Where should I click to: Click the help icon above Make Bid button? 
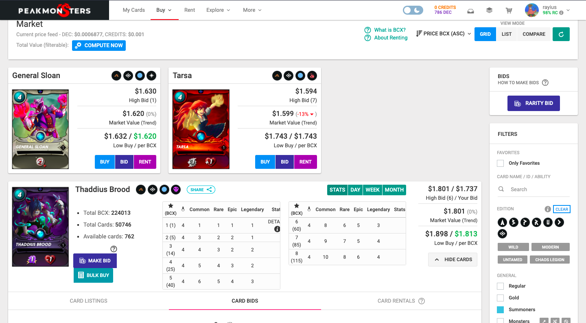pyautogui.click(x=114, y=249)
